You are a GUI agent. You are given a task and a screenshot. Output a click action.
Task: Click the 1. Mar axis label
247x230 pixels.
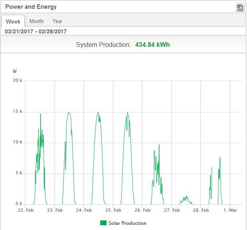pos(230,210)
